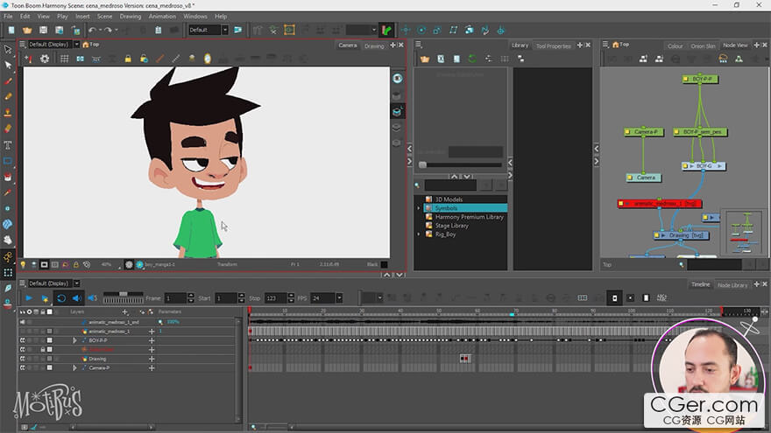The width and height of the screenshot is (771, 433).
Task: Add function to Drawing layer plus button
Action: click(x=152, y=359)
